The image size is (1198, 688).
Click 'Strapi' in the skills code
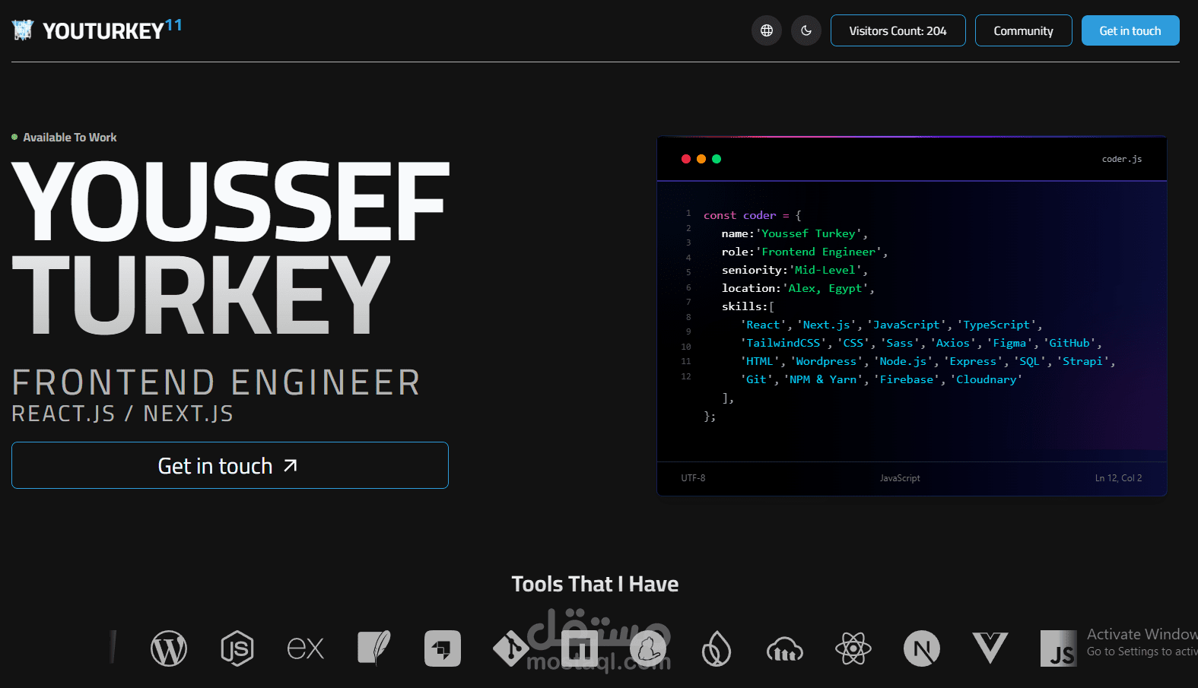pyautogui.click(x=1082, y=361)
